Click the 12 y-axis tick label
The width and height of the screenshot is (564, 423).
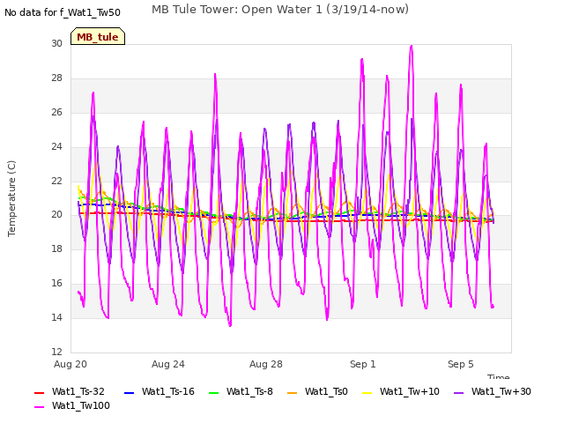coord(56,352)
